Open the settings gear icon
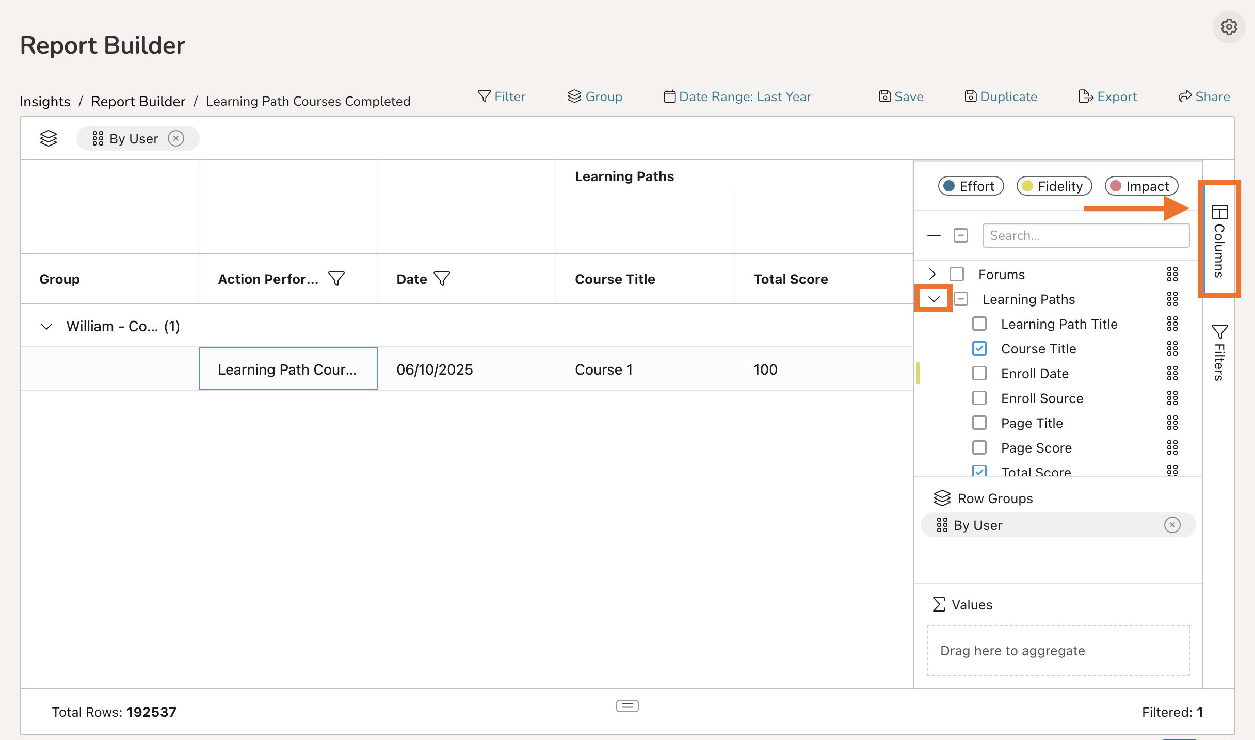Image resolution: width=1255 pixels, height=740 pixels. coord(1229,27)
